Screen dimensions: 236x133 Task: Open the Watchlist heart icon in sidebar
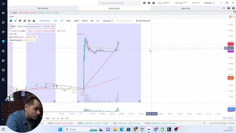[x=3, y=13]
